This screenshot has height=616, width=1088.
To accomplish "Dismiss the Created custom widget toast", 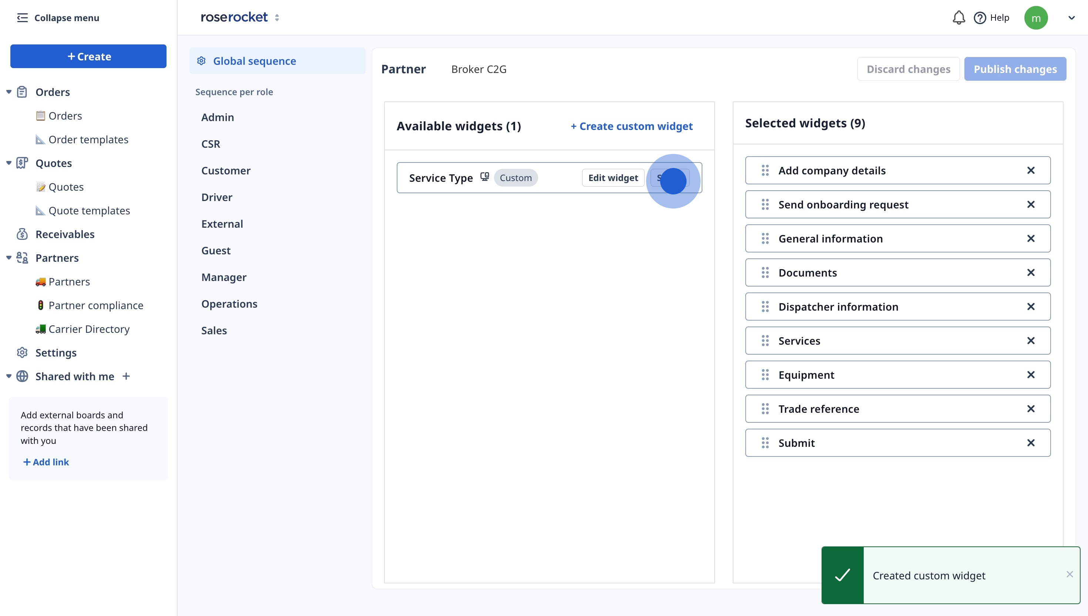I will tap(1069, 574).
